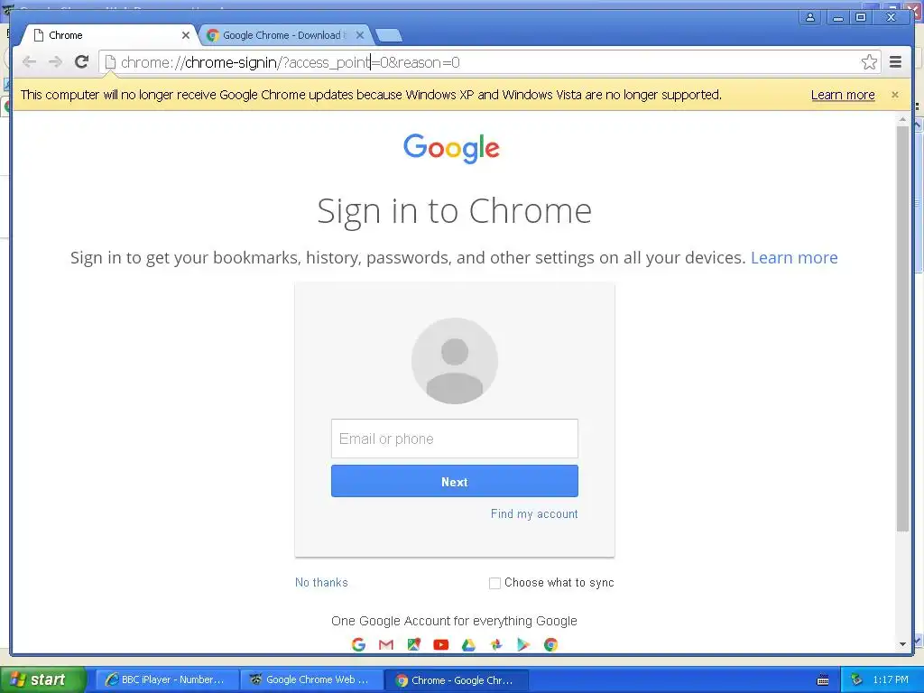Image resolution: width=924 pixels, height=693 pixels.
Task: Click the Sign in to Chrome heading
Action: 455,211
